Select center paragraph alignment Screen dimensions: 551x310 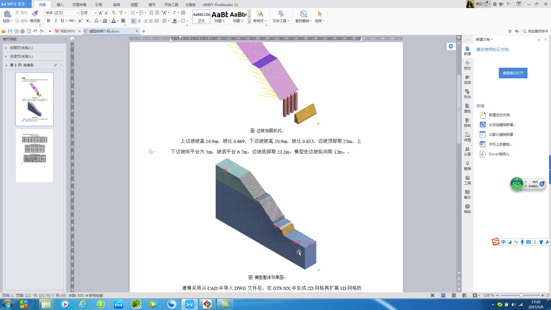pos(139,21)
